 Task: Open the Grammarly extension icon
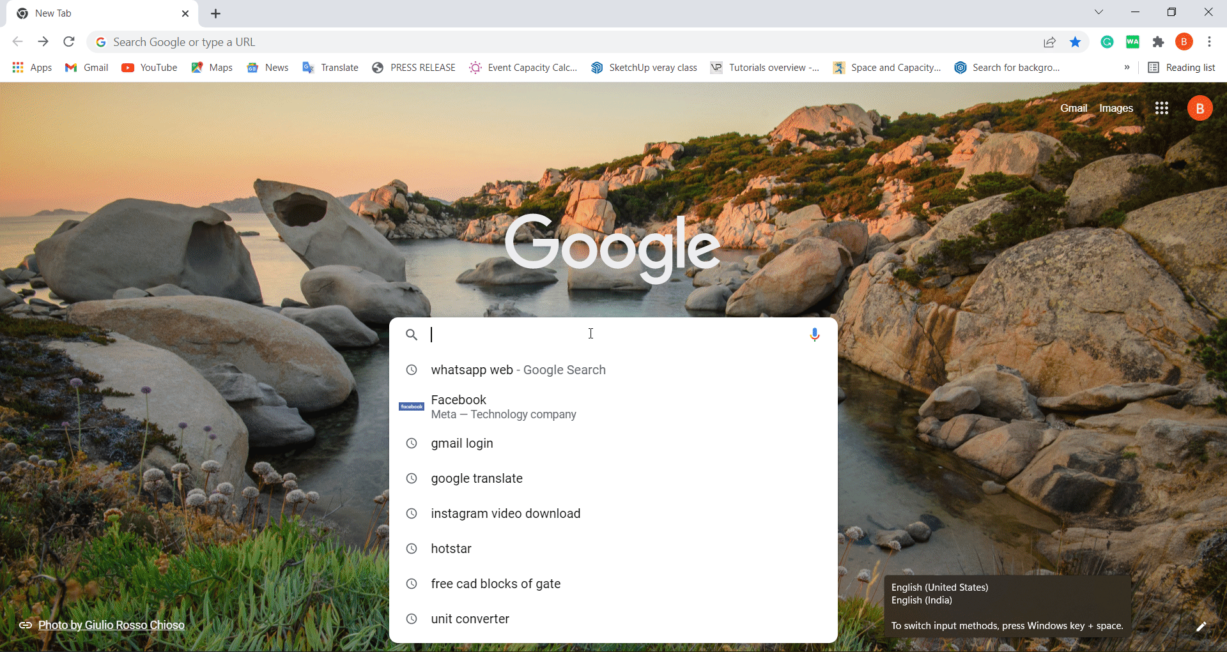click(x=1107, y=42)
